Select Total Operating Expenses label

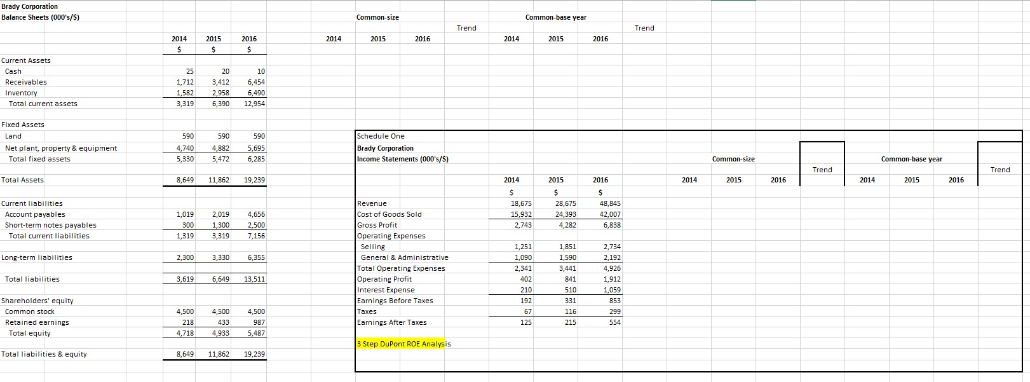click(x=402, y=268)
